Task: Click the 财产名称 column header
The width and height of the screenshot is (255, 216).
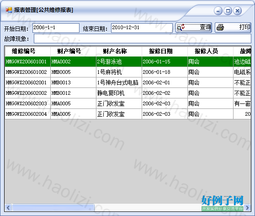Action: click(x=119, y=51)
